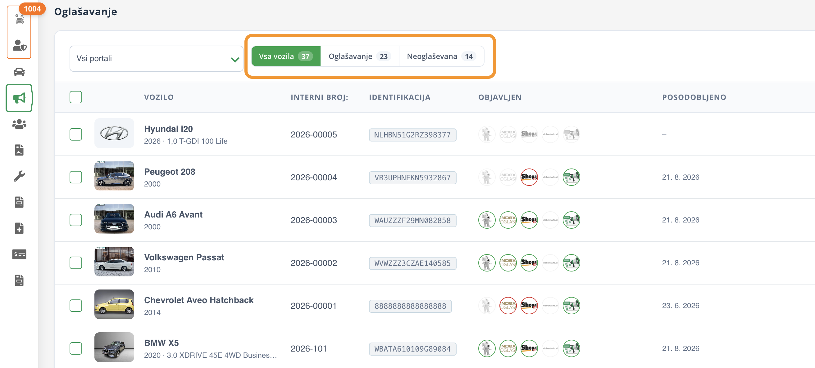Click the Index Oglasi icon for Chevrolet Aveo Hatchback
Screen dimensions: 815x368
point(508,306)
